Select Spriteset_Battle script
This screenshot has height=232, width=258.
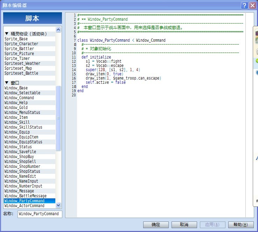30,73
